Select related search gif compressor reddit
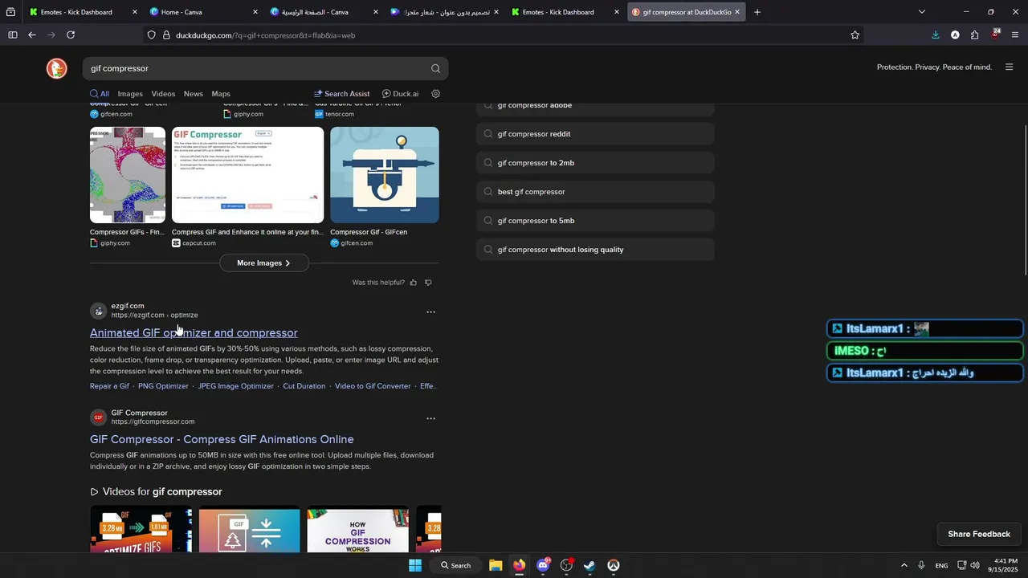 595,134
